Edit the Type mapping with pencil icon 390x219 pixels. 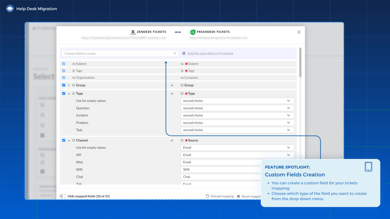pos(172,94)
